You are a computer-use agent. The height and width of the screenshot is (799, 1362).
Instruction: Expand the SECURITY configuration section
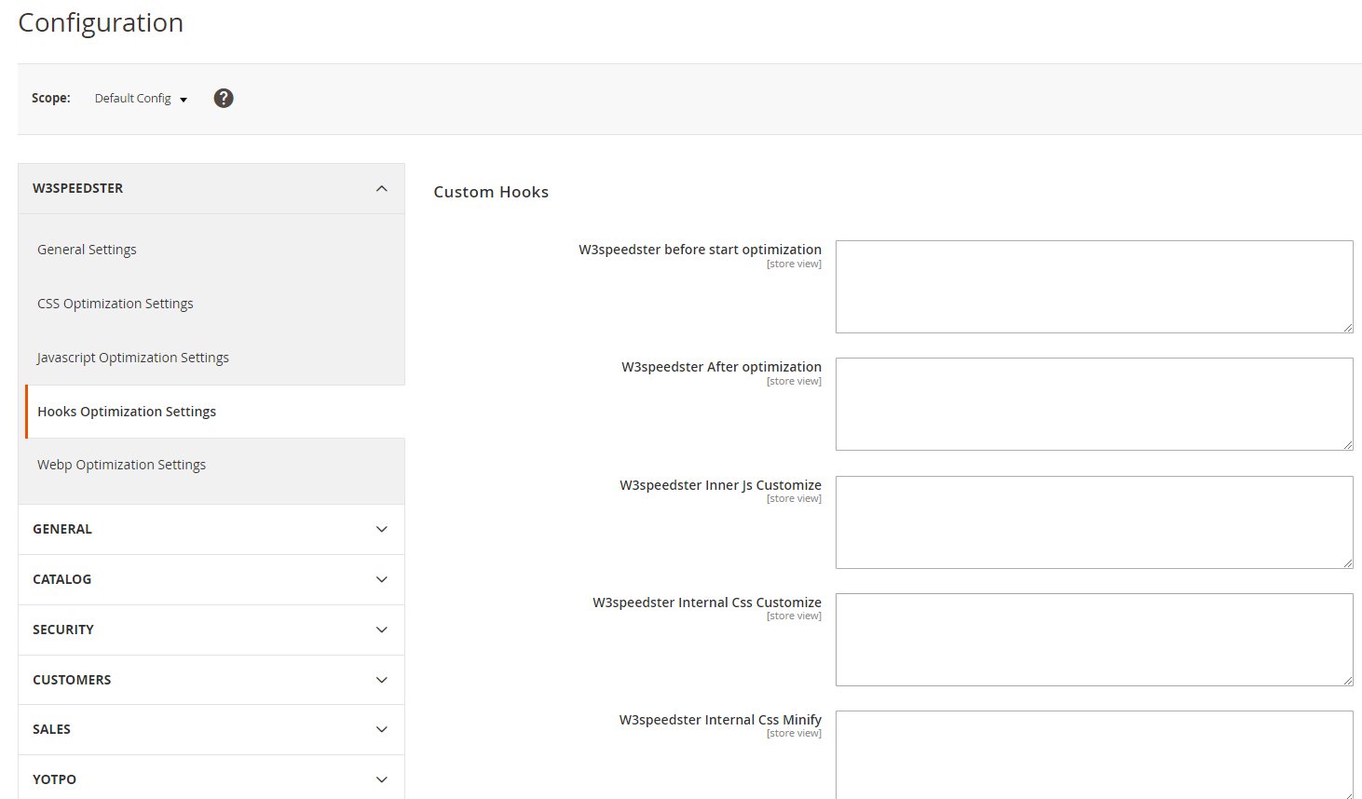coord(211,630)
